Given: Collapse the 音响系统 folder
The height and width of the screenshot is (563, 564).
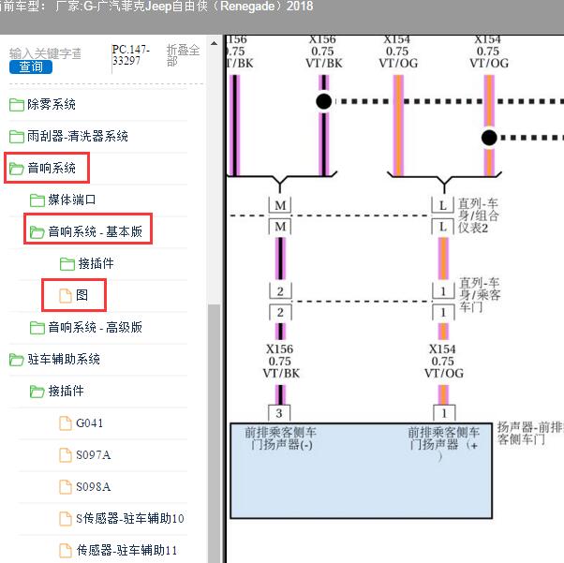Looking at the screenshot, I should [x=52, y=168].
